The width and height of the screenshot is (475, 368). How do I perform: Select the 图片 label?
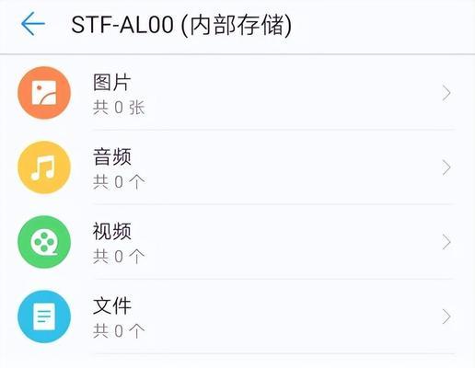(x=112, y=82)
